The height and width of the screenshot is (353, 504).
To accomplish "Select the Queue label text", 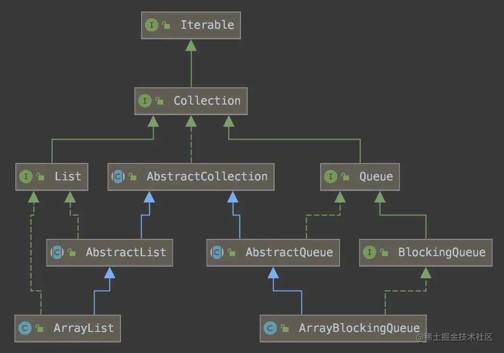I will 376,176.
